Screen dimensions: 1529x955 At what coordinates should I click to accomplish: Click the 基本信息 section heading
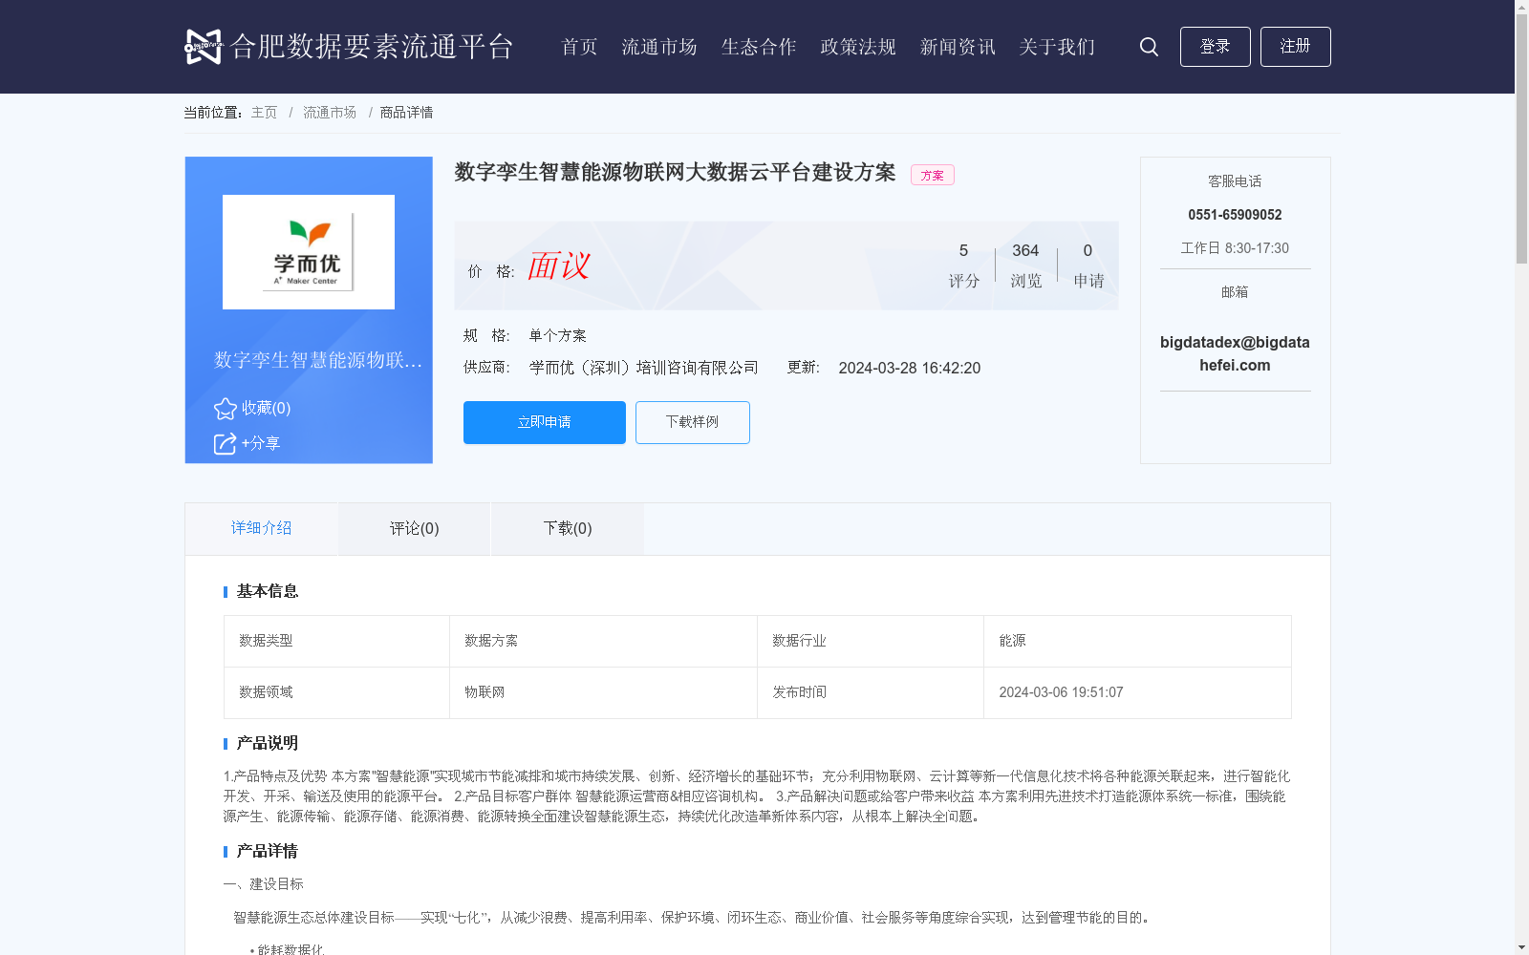click(268, 592)
